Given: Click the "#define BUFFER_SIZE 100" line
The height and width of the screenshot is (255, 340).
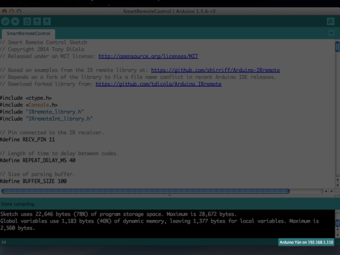Looking at the screenshot, I should (33, 182).
